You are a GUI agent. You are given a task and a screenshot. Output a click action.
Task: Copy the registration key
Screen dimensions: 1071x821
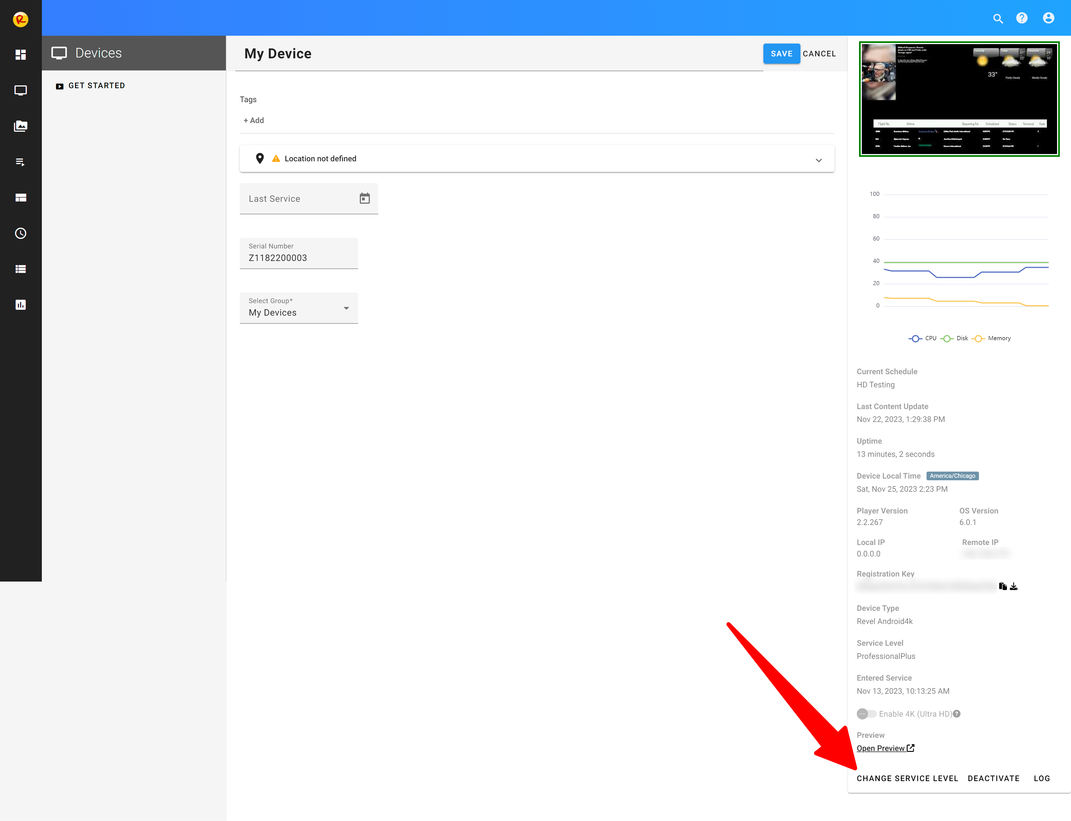(x=1003, y=586)
